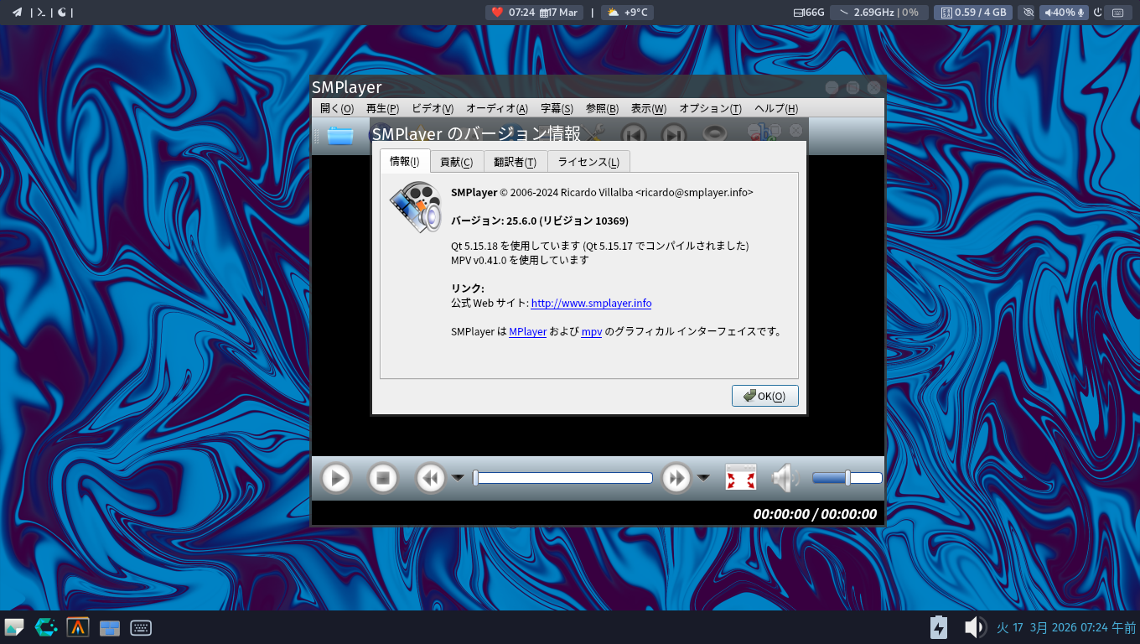Click the 00:00:00 / 00:00:00 time display
This screenshot has height=644, width=1140.
click(815, 514)
